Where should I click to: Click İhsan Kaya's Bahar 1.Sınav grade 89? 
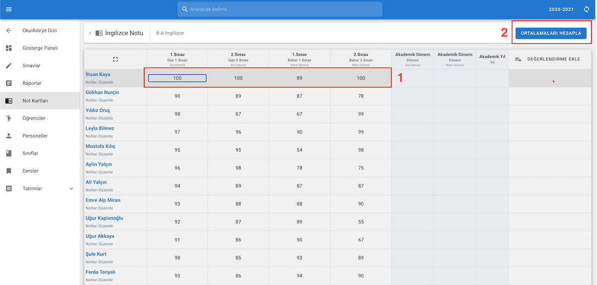tap(299, 78)
